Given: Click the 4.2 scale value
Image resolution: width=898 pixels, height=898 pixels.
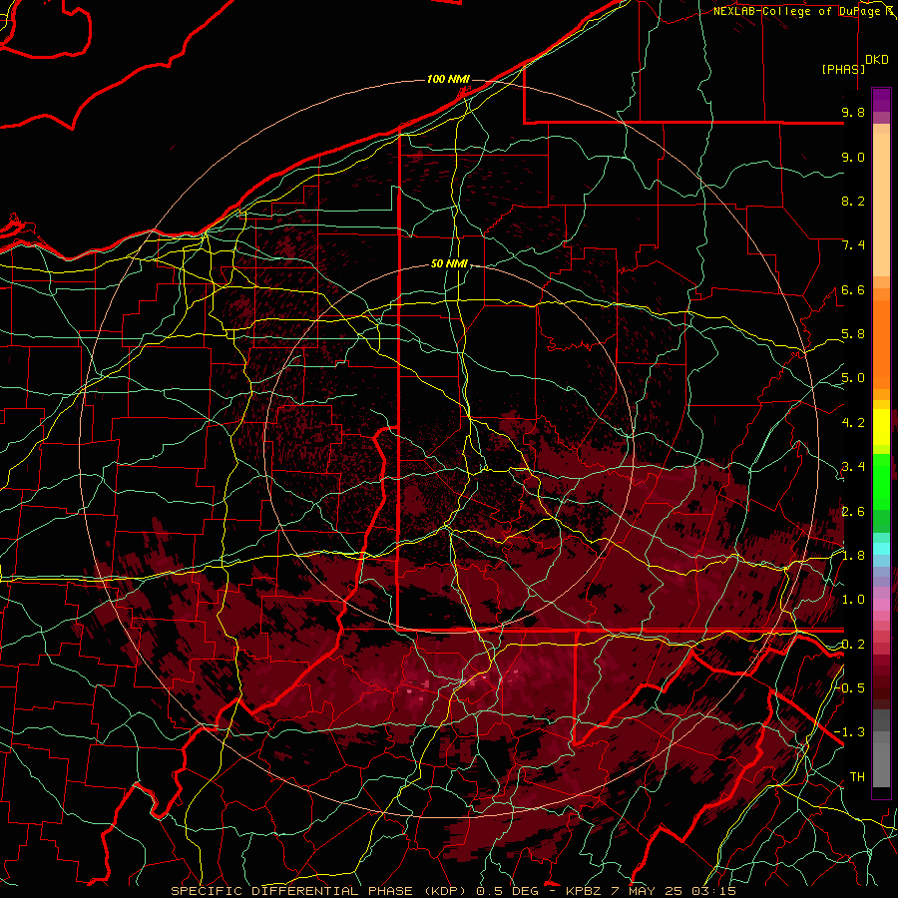Looking at the screenshot, I should (853, 423).
